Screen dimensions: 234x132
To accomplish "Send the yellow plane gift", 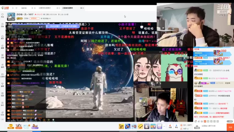I will (x=121, y=126).
